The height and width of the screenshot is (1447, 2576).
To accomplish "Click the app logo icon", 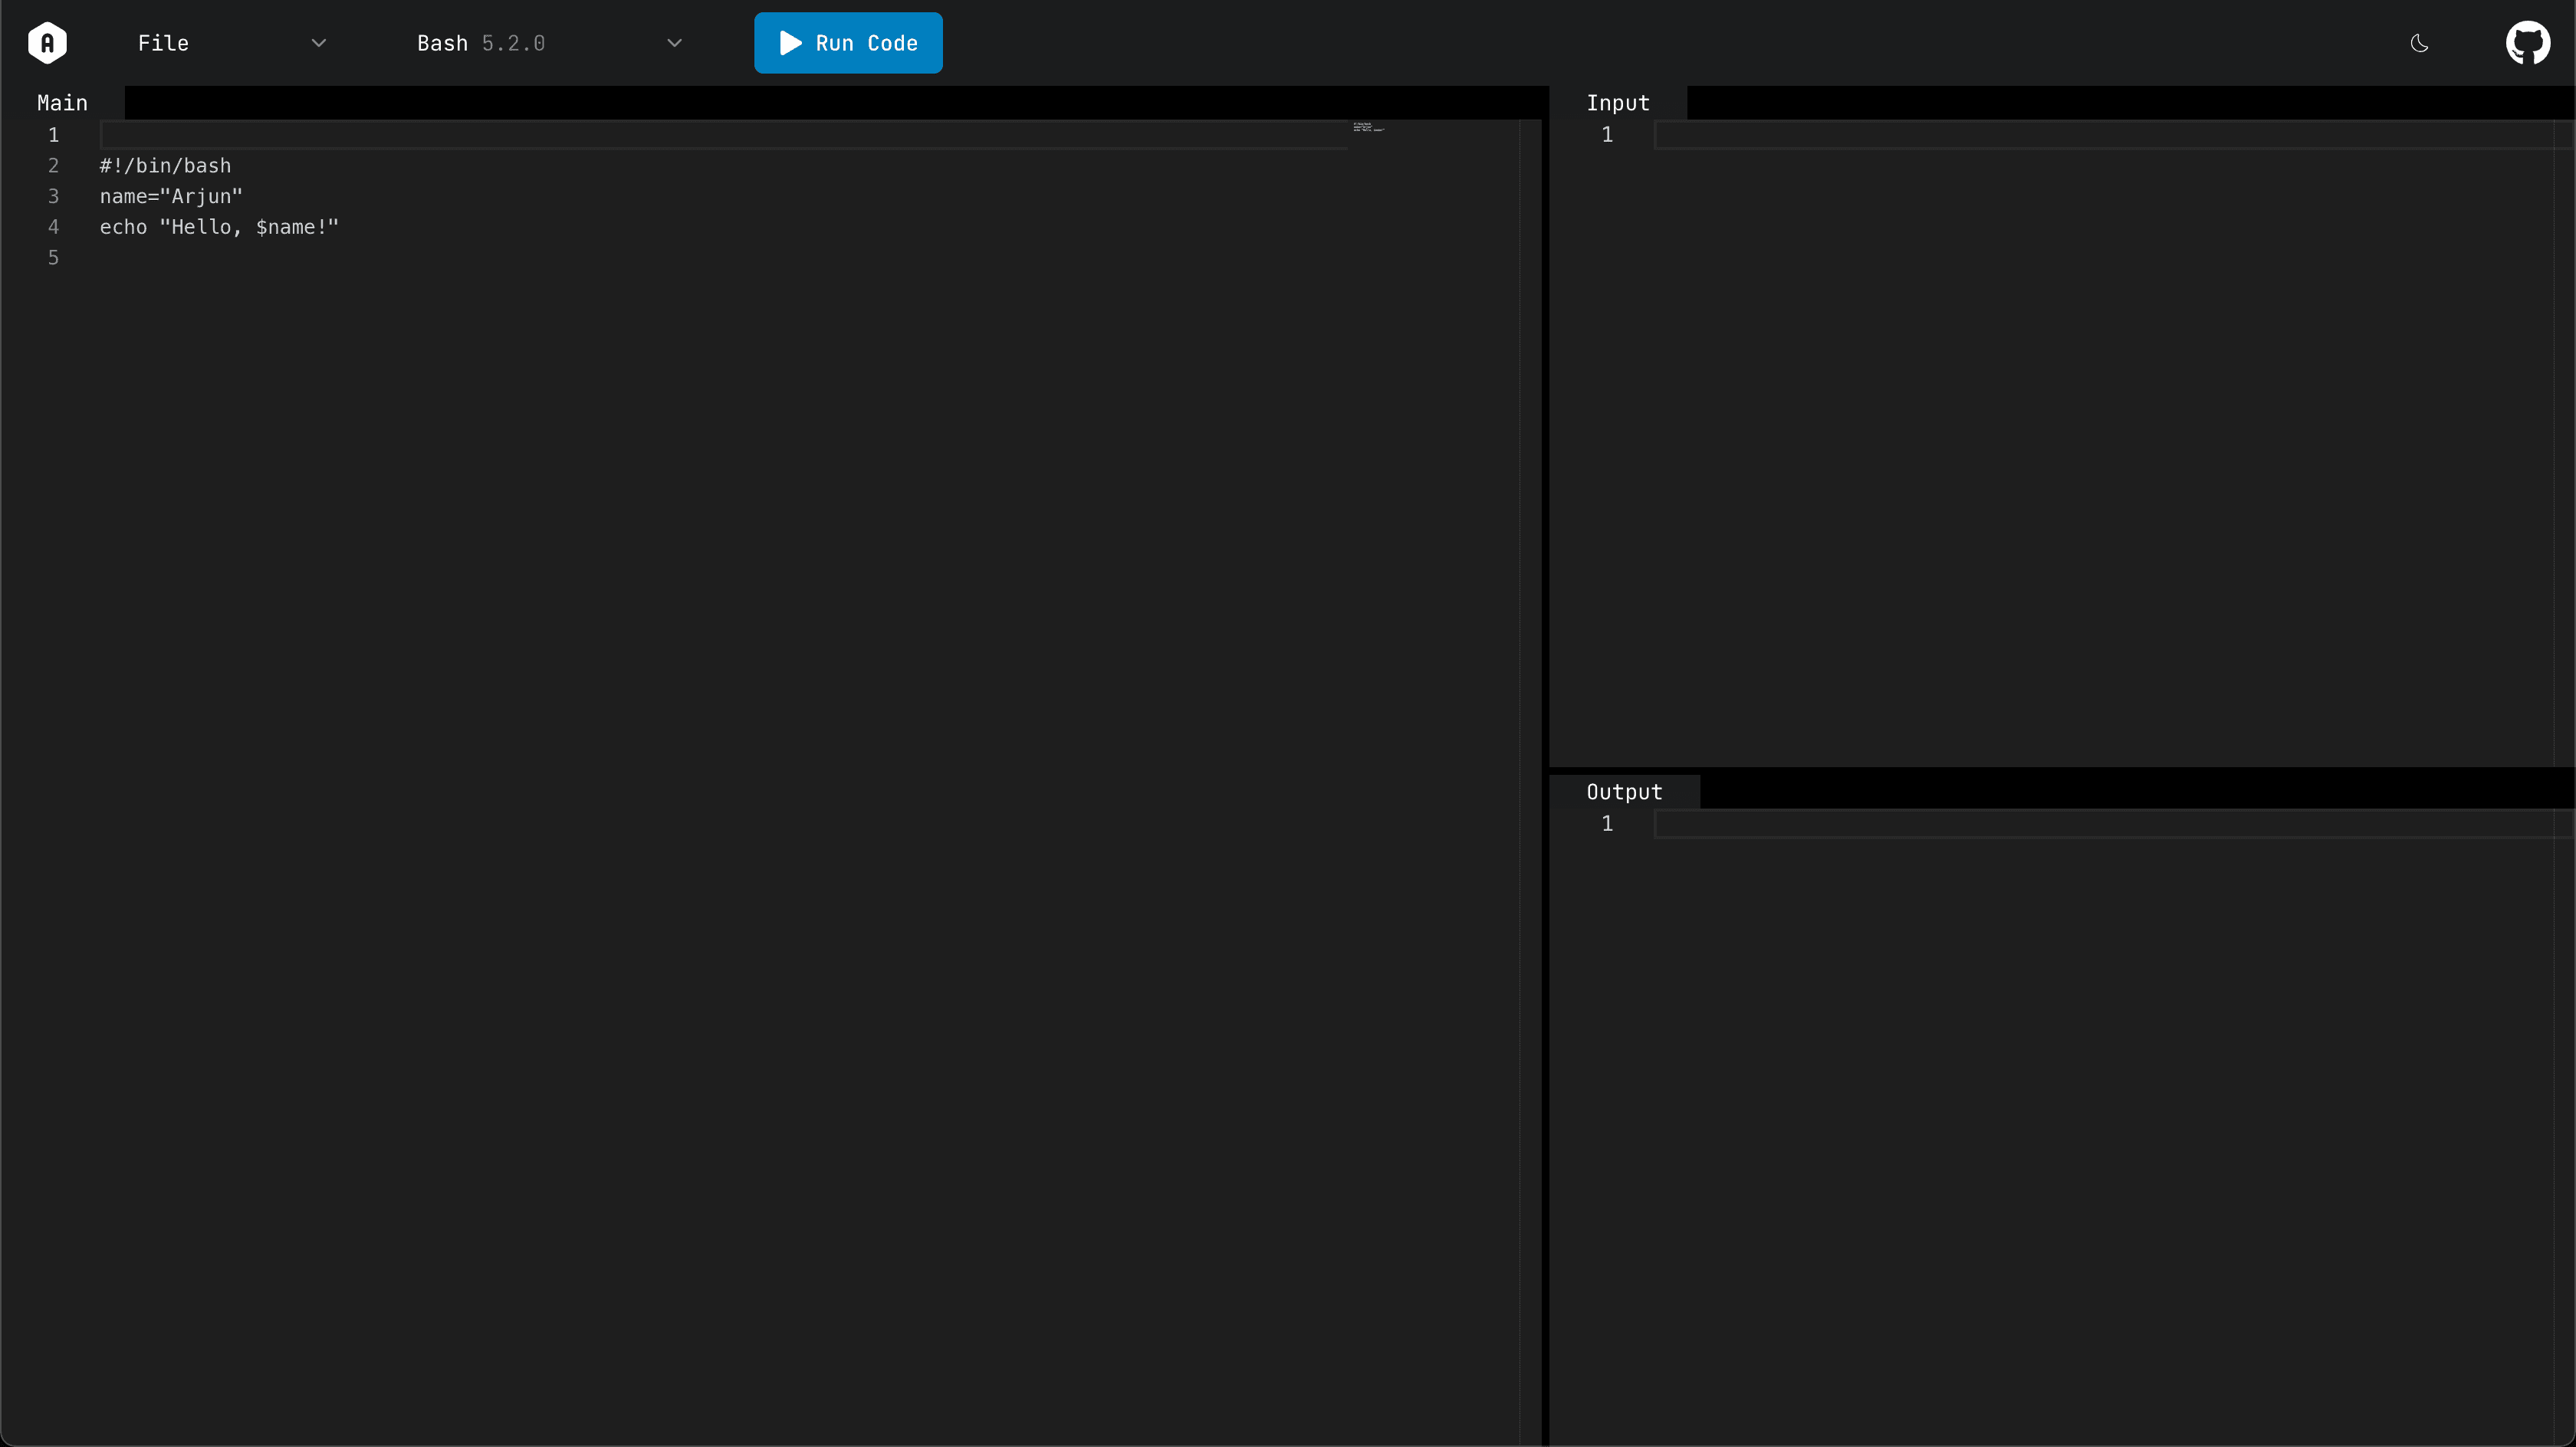I will [47, 42].
